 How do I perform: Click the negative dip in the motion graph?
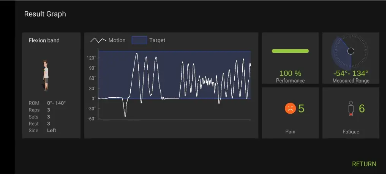point(125,113)
